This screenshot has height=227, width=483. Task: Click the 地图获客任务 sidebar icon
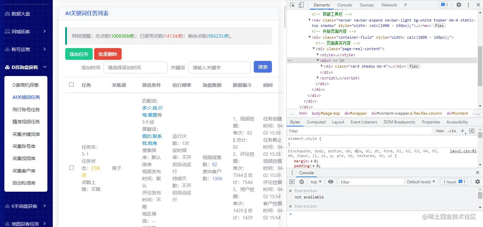click(7, 224)
